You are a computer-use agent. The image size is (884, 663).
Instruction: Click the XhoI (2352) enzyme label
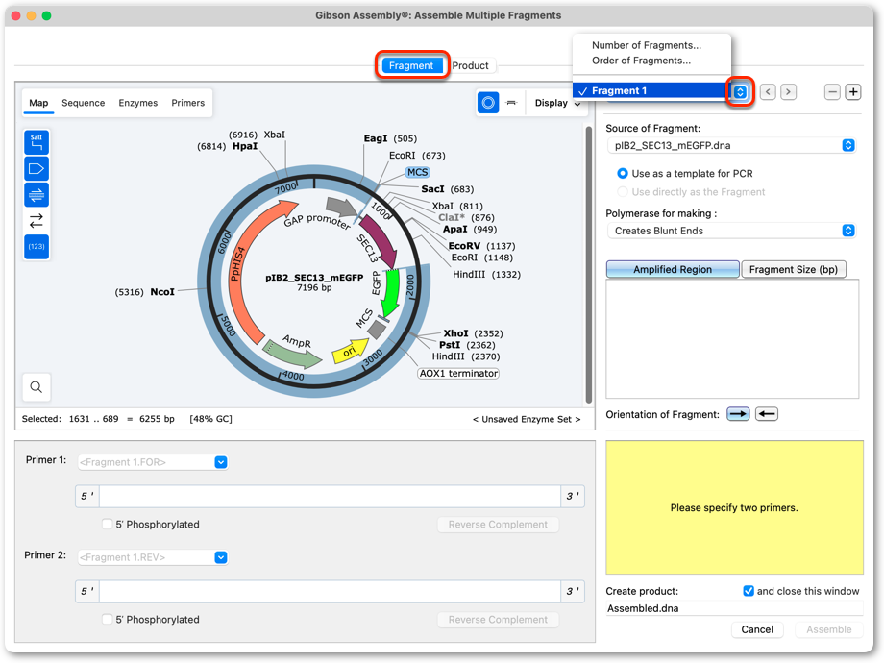[473, 333]
